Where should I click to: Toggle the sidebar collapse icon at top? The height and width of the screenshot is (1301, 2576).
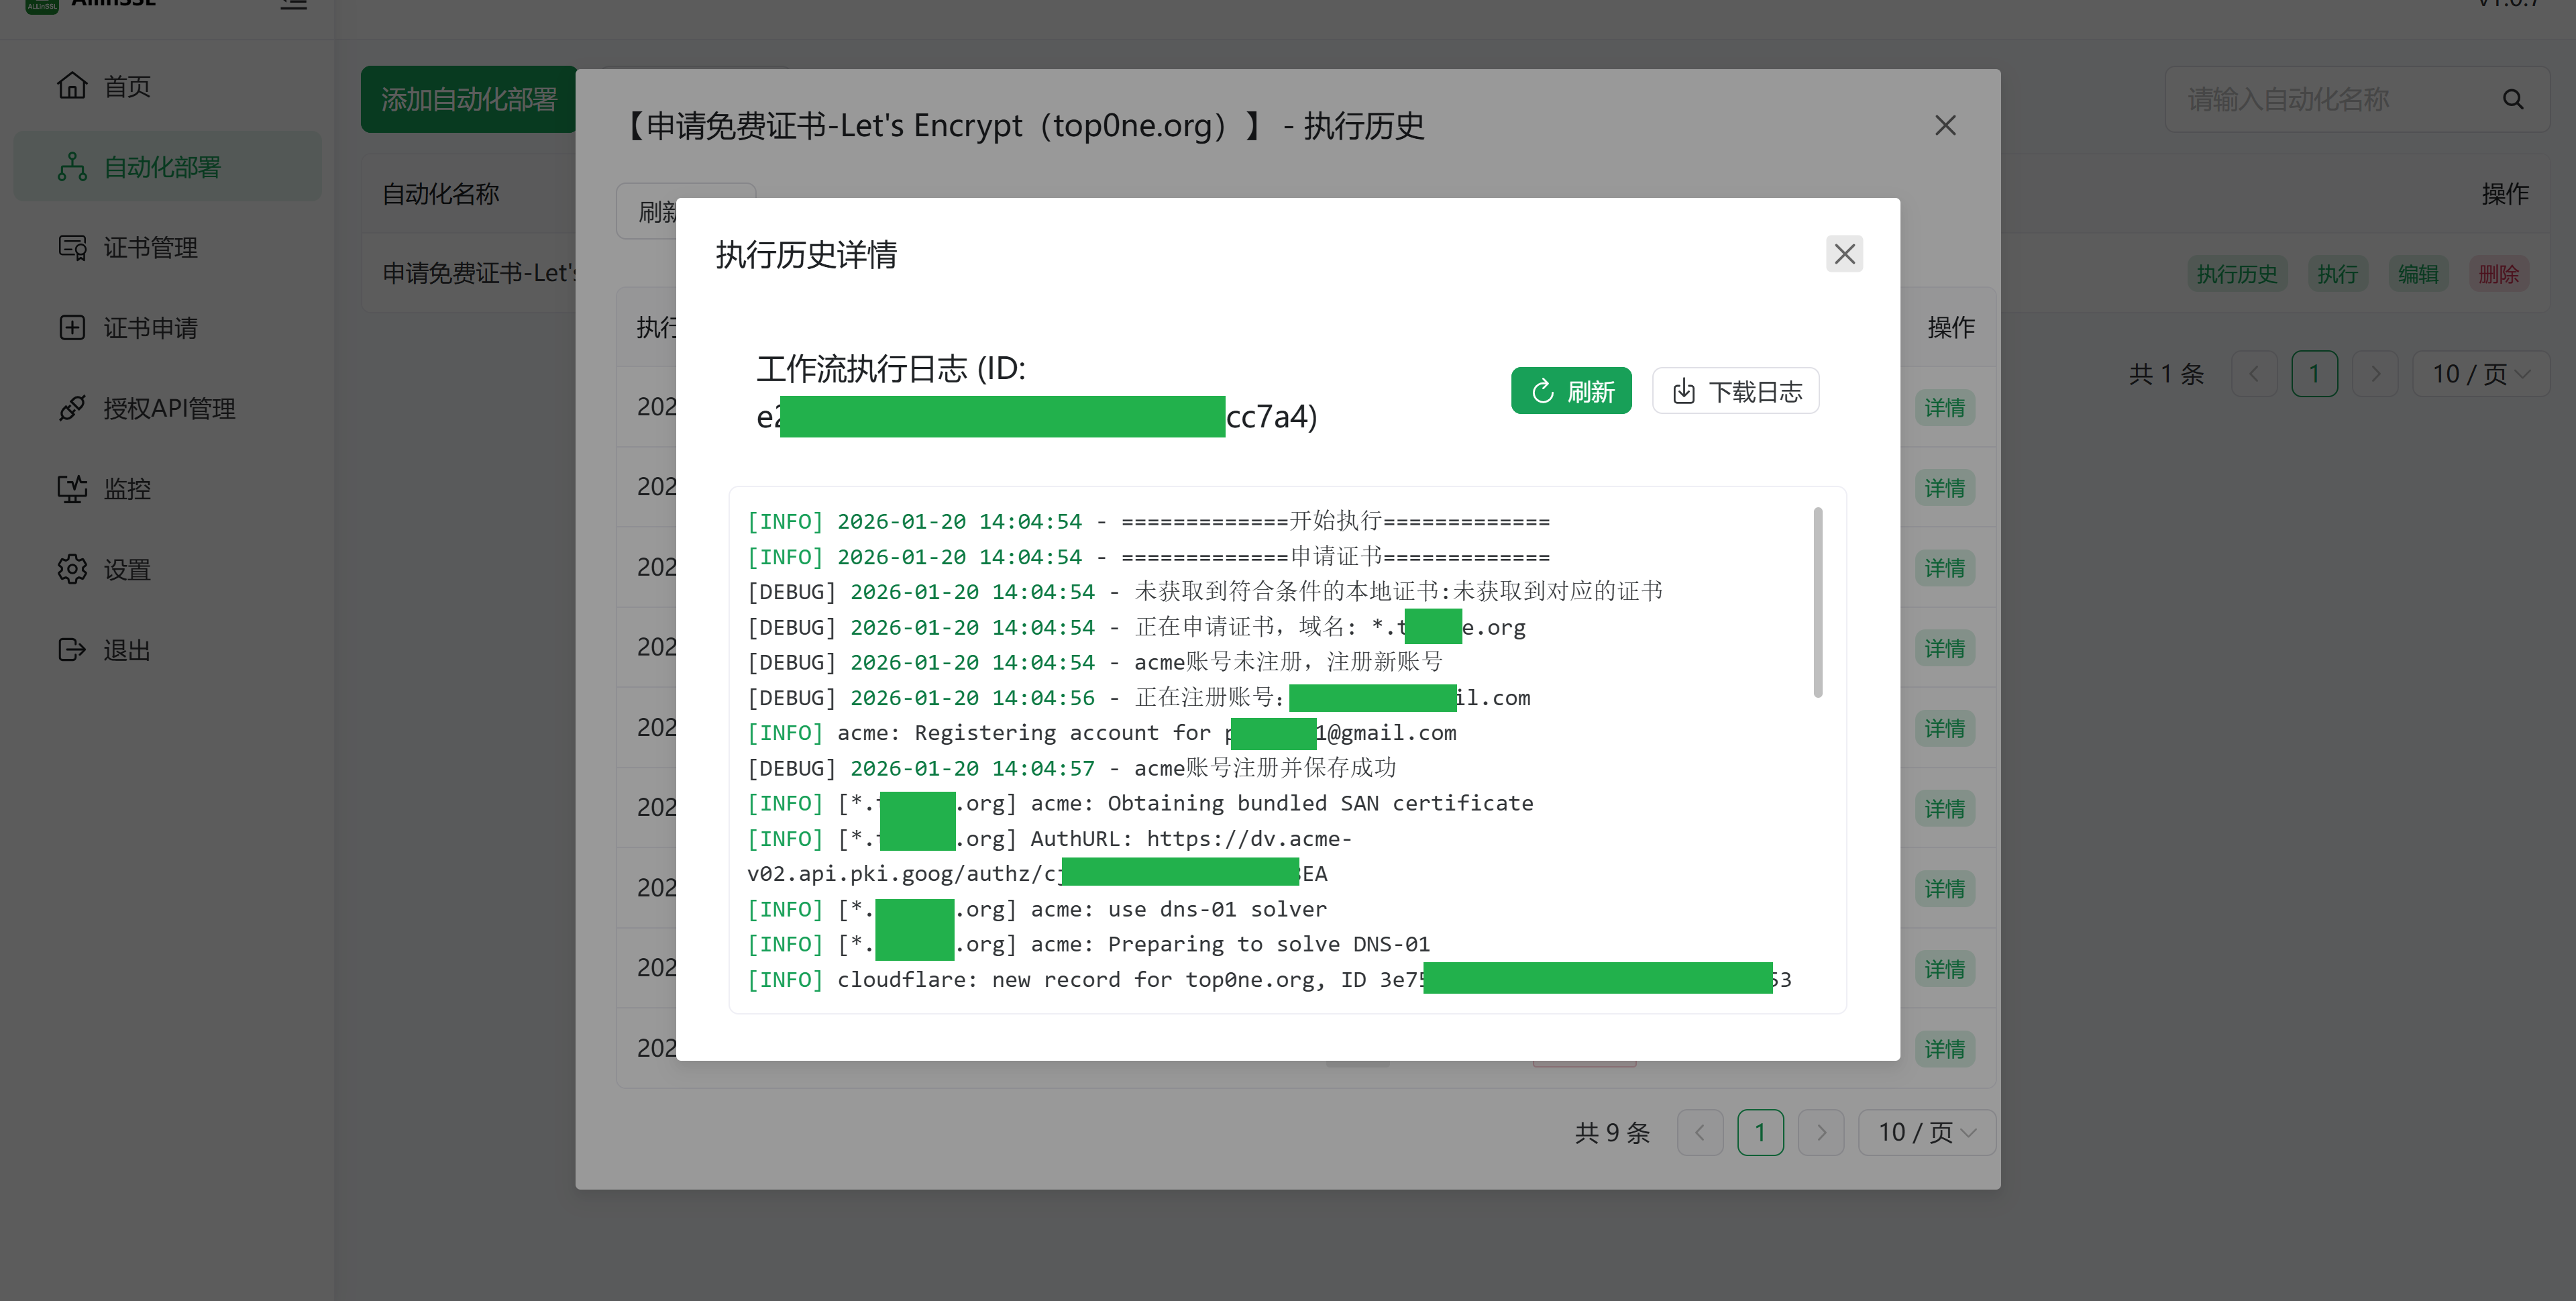pos(294,4)
